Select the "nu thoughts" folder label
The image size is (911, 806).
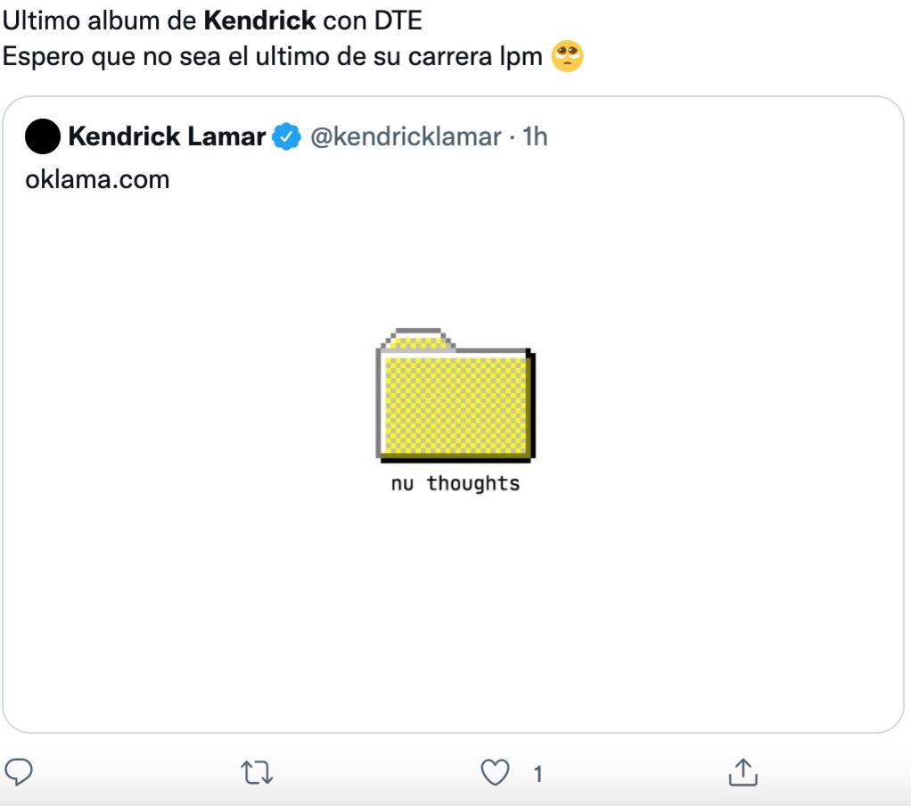click(x=455, y=484)
